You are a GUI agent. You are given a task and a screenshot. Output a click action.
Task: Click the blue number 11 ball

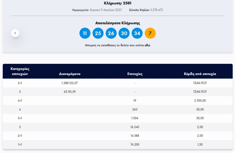pyautogui.click(x=85, y=33)
